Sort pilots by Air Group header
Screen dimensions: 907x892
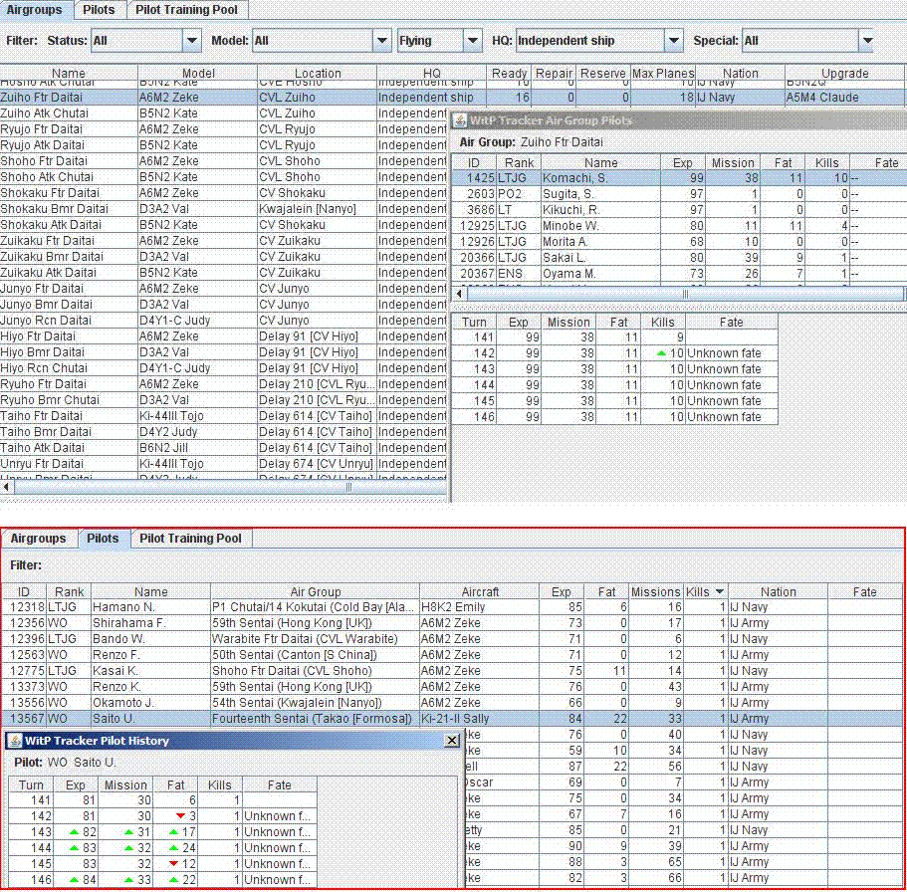tap(316, 591)
